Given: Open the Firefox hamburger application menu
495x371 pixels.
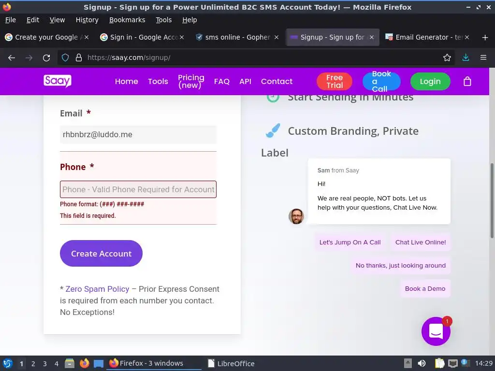Looking at the screenshot, I should (x=483, y=57).
